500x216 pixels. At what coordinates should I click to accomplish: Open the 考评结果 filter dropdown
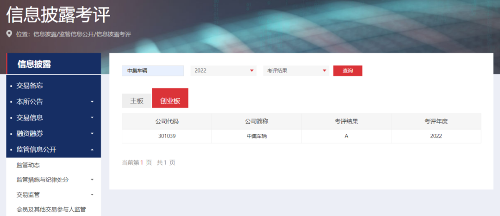(296, 71)
